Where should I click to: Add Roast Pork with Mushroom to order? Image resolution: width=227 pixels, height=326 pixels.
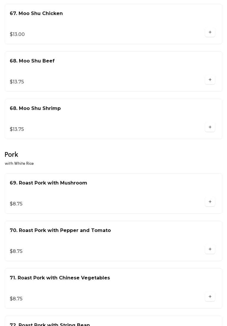click(210, 202)
